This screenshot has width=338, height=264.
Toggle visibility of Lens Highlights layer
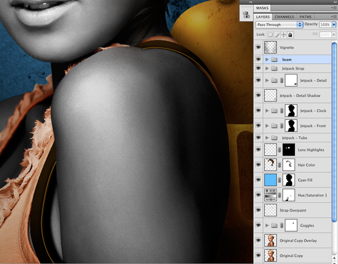pos(258,150)
